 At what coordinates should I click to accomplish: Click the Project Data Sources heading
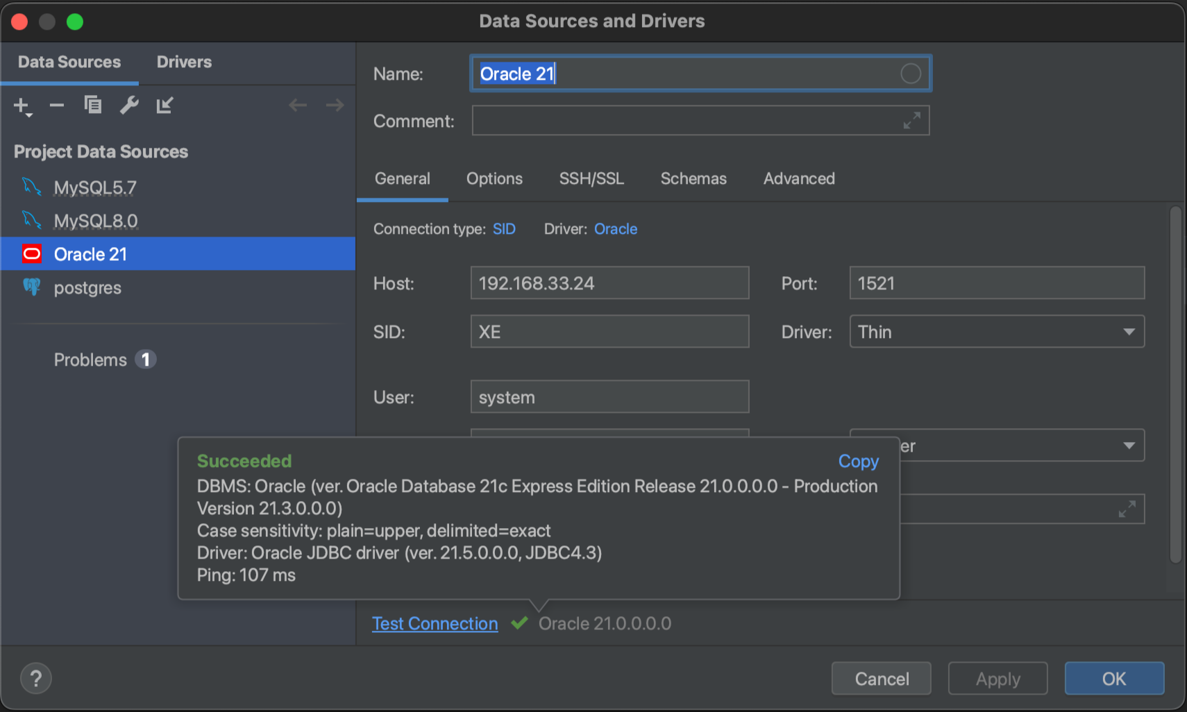pos(101,151)
